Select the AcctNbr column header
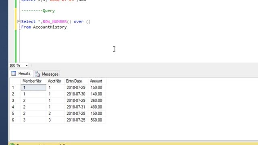Viewport: 258px width, 145px height. (x=55, y=81)
